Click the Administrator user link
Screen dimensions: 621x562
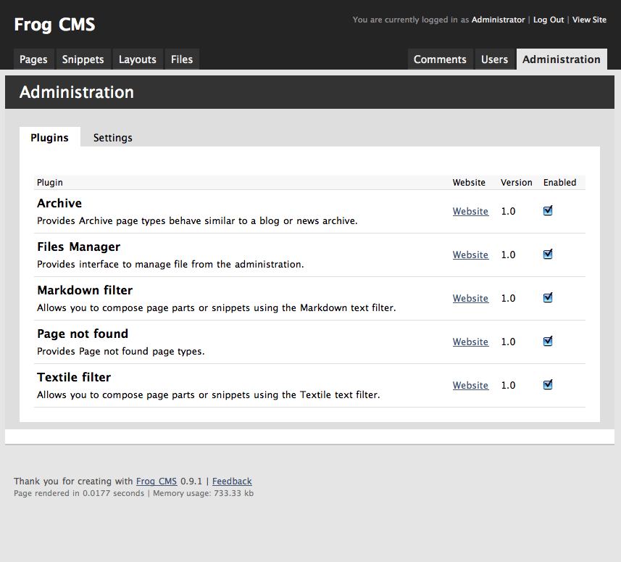tap(499, 20)
